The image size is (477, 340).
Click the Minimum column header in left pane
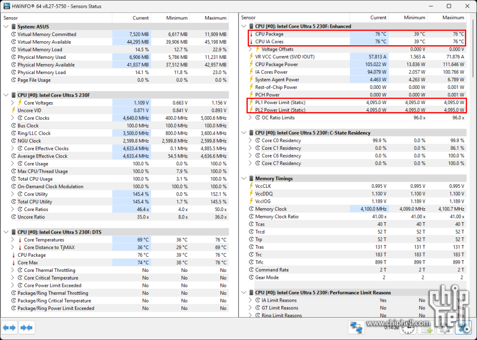(x=170, y=18)
